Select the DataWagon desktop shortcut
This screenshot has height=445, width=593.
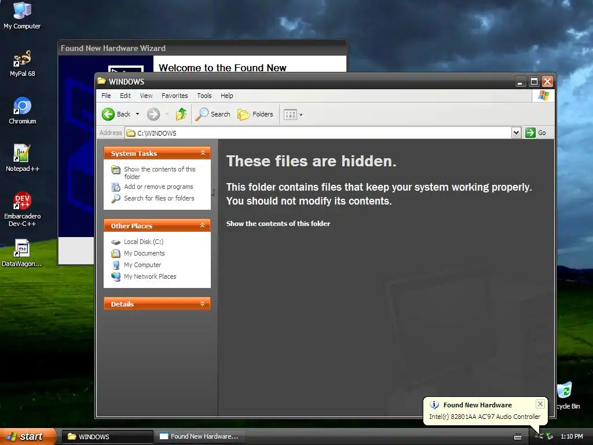tap(22, 253)
